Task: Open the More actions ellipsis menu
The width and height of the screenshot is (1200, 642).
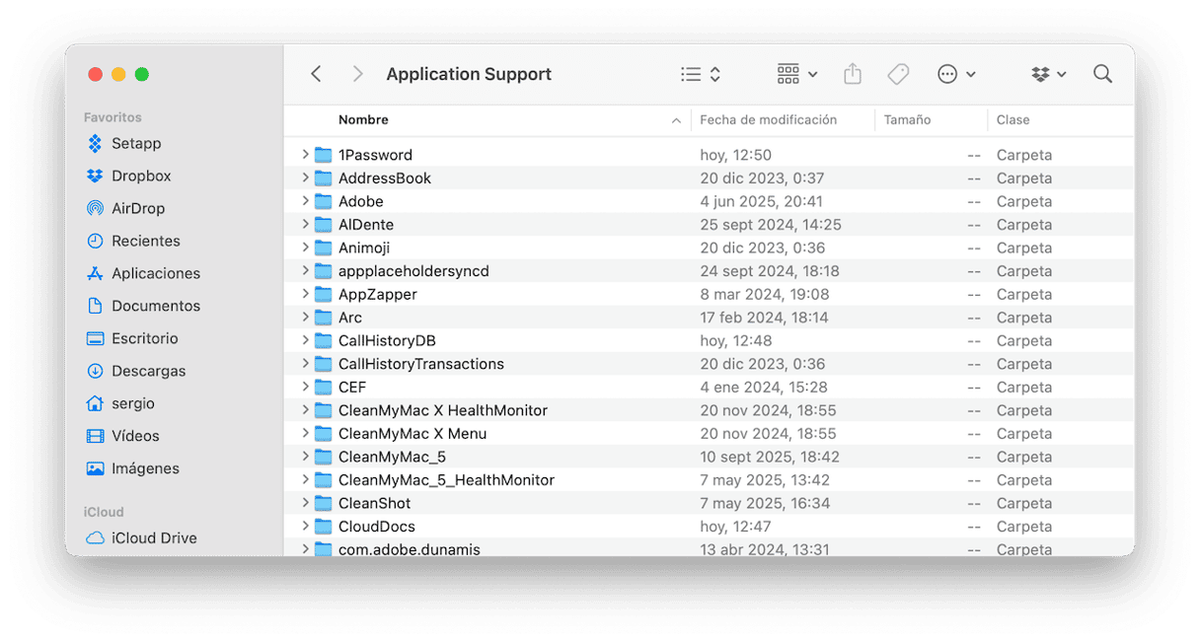Action: tap(955, 74)
